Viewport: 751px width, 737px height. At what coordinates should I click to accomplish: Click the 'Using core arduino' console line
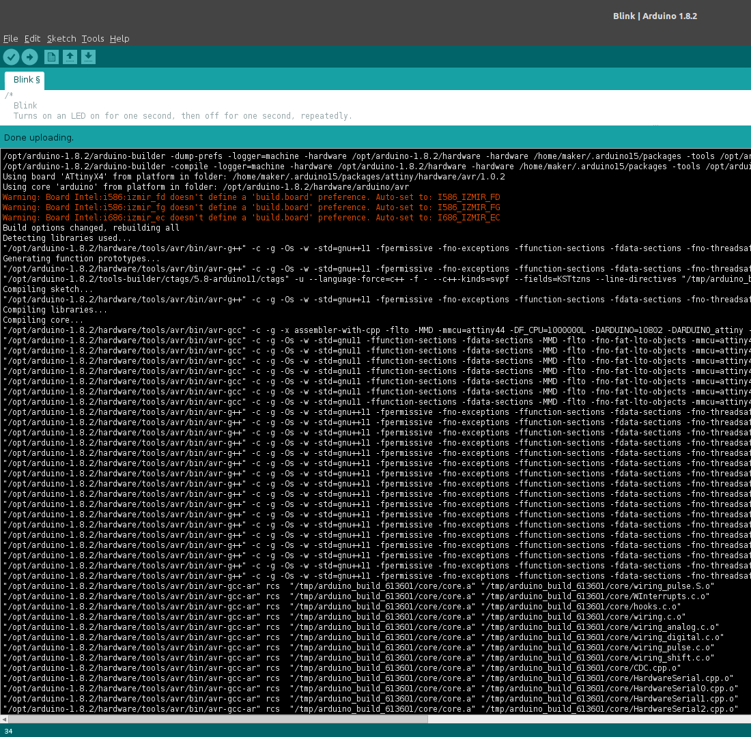206,187
